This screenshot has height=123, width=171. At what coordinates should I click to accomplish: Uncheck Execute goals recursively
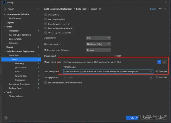[x=46, y=24]
